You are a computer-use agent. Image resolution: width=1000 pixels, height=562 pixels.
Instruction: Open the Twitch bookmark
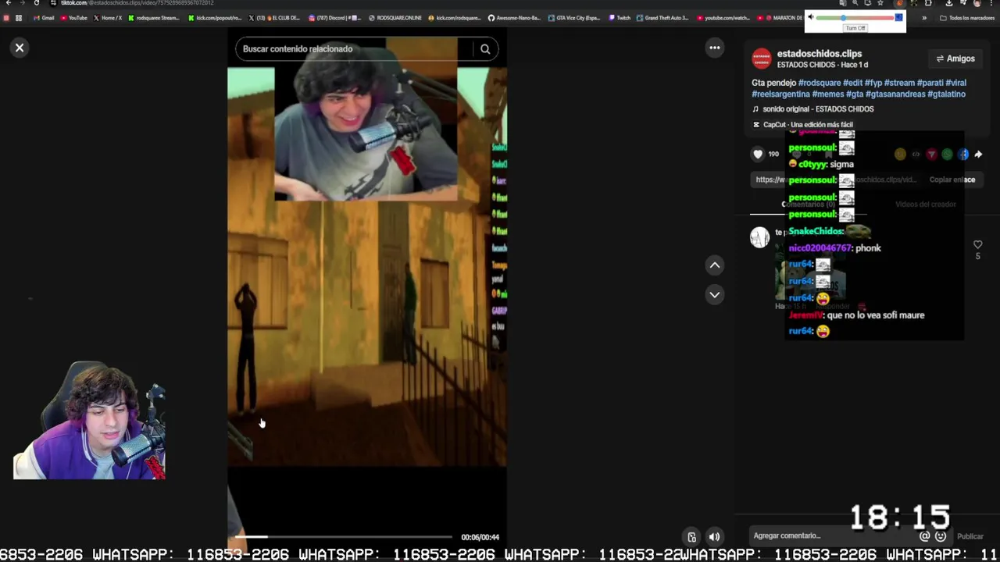pos(619,18)
